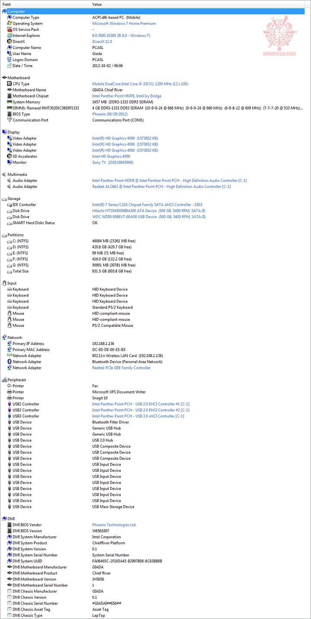The width and height of the screenshot is (311, 619).
Task: Click the Monitor row icon
Action: click(10, 162)
